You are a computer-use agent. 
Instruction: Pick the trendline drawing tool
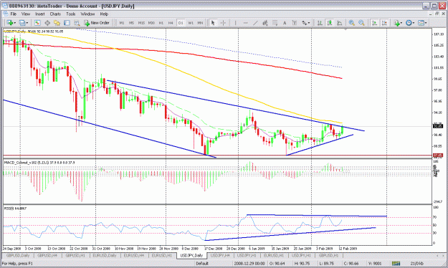pos(255,23)
